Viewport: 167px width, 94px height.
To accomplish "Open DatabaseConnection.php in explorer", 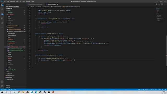I will pyautogui.click(x=15, y=30).
